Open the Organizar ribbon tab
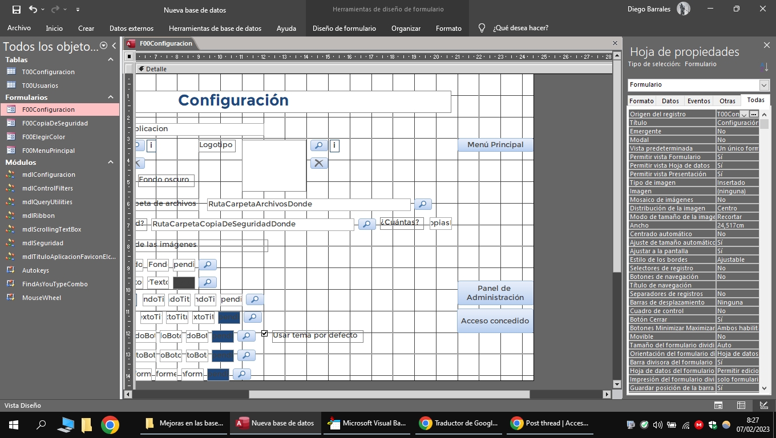776x438 pixels. 406,28
